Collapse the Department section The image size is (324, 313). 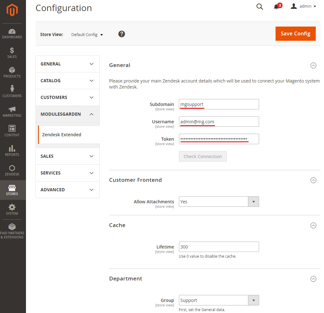(x=313, y=279)
